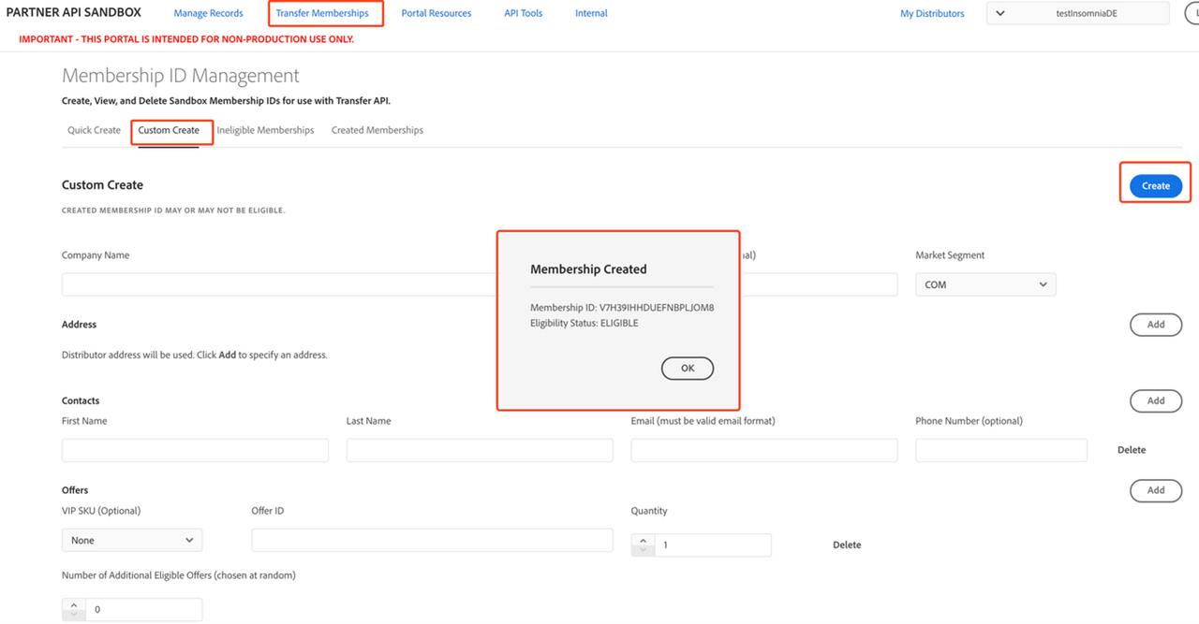Image resolution: width=1199 pixels, height=624 pixels.
Task: Click Add button for Contacts section
Action: [1155, 400]
